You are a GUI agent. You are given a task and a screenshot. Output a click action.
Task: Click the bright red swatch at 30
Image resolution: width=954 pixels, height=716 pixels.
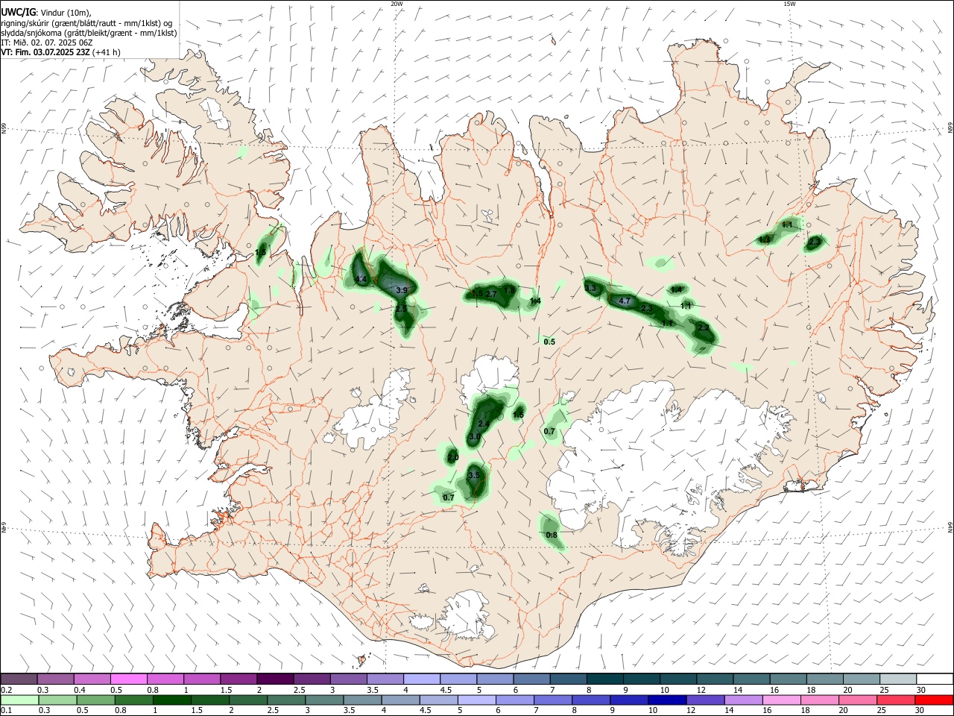(933, 700)
